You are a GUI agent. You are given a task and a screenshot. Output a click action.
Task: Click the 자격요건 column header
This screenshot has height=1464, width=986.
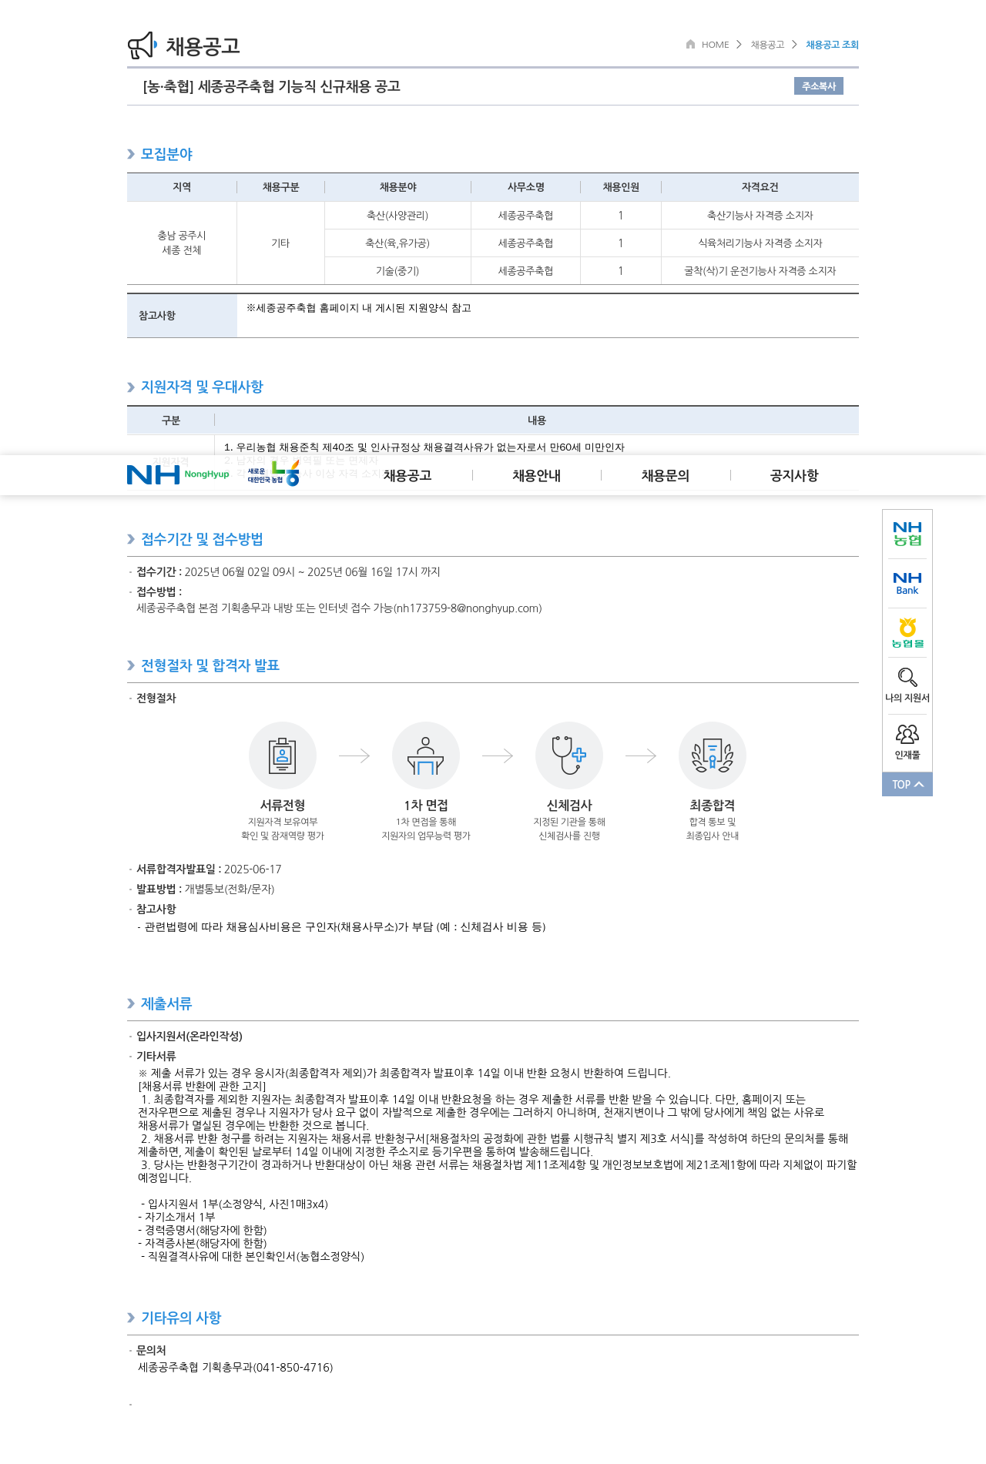point(760,187)
